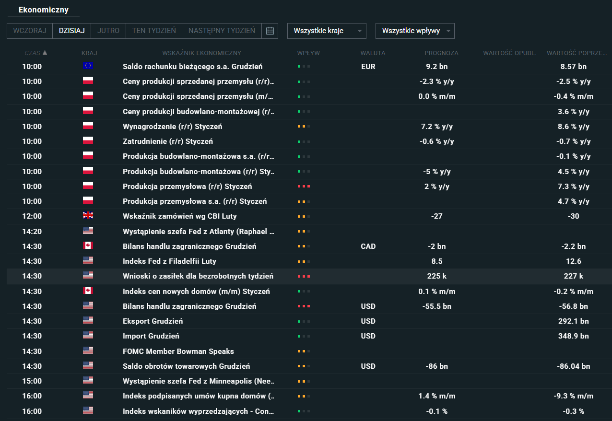Click Canadian flag beside Bilans handlu zagranicznego

point(88,246)
